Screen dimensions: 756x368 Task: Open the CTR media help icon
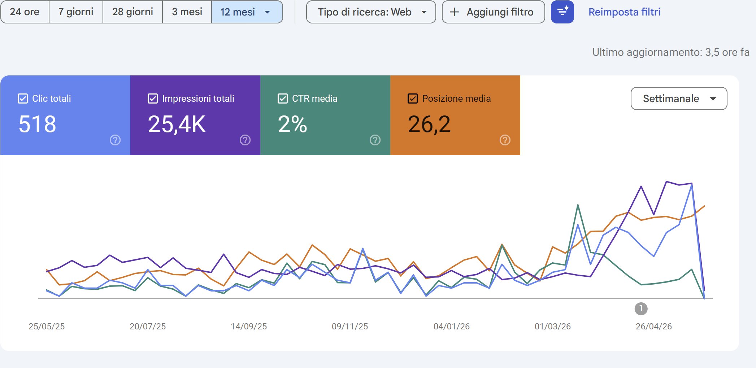click(x=375, y=140)
